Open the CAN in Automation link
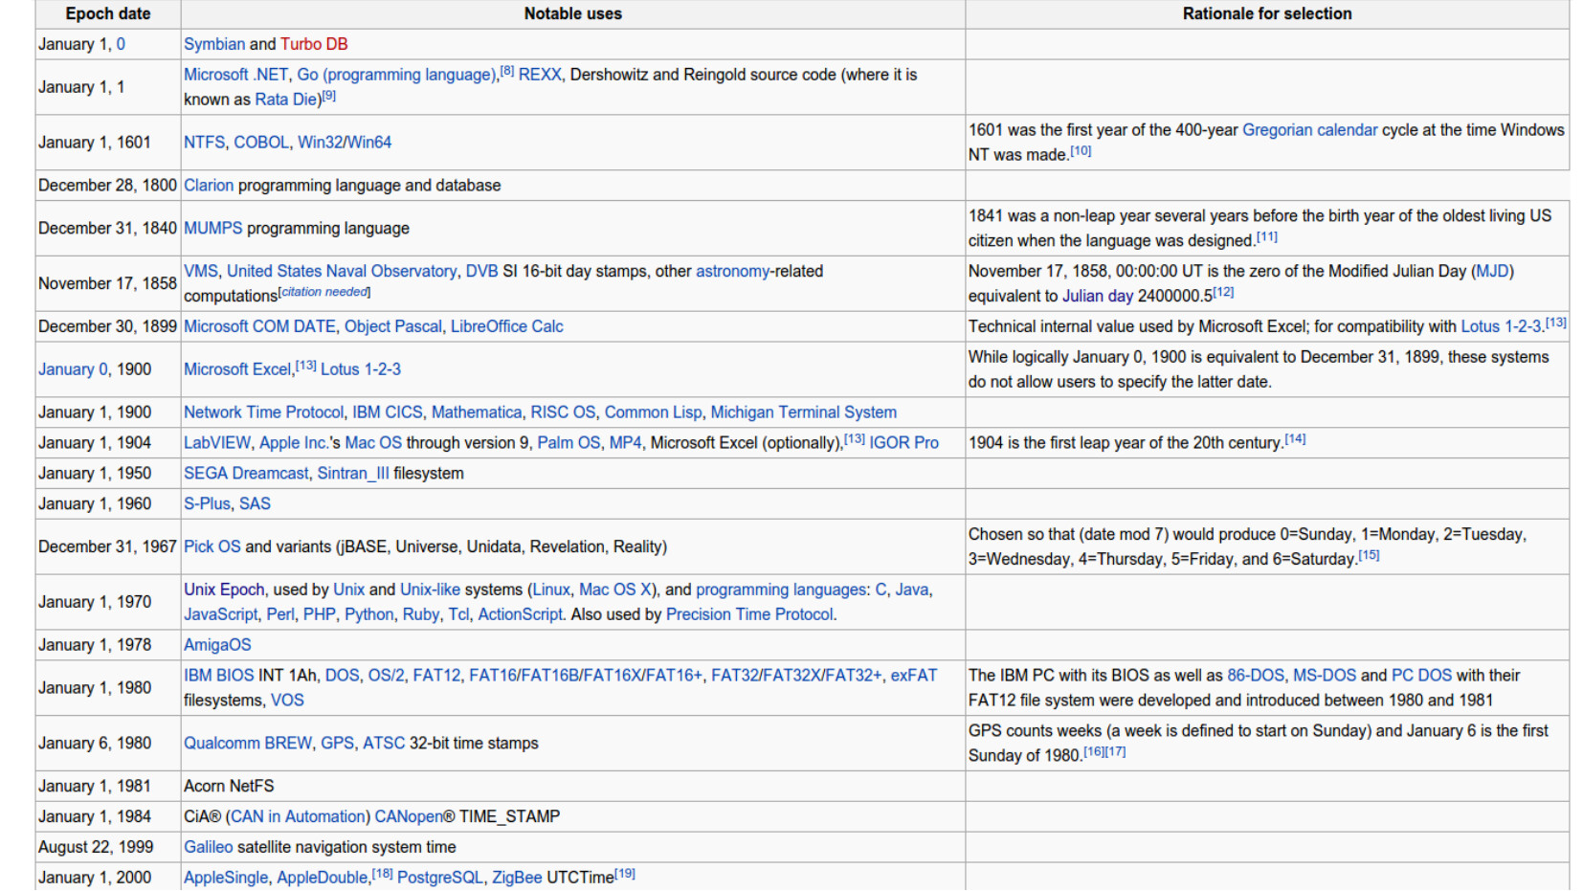Viewport: 1583px width, 891px height. tap(299, 818)
